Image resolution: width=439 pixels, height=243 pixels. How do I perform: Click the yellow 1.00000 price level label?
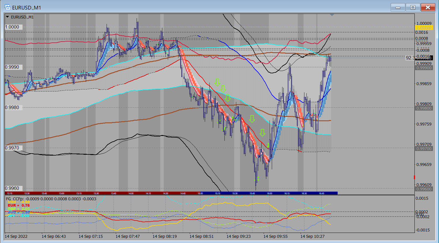pos(424,28)
